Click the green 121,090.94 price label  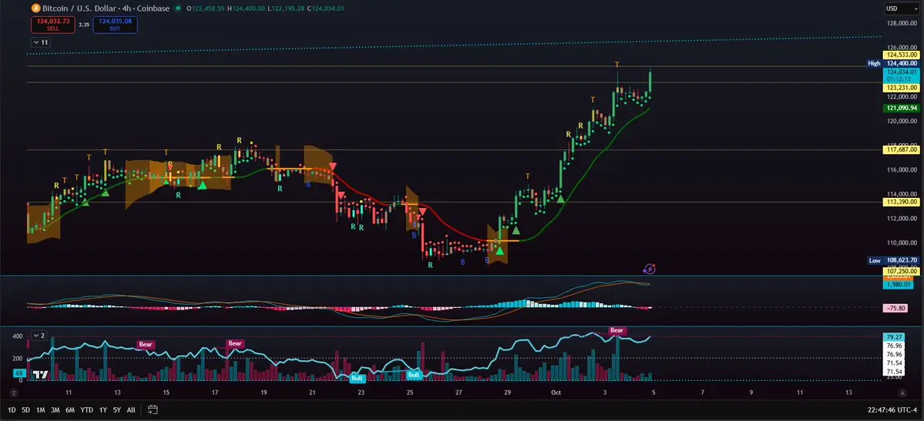902,109
